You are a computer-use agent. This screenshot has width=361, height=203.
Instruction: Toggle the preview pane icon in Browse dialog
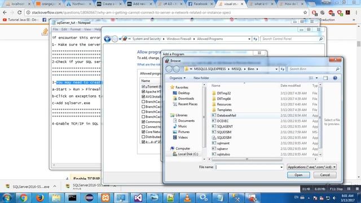pyautogui.click(x=325, y=78)
